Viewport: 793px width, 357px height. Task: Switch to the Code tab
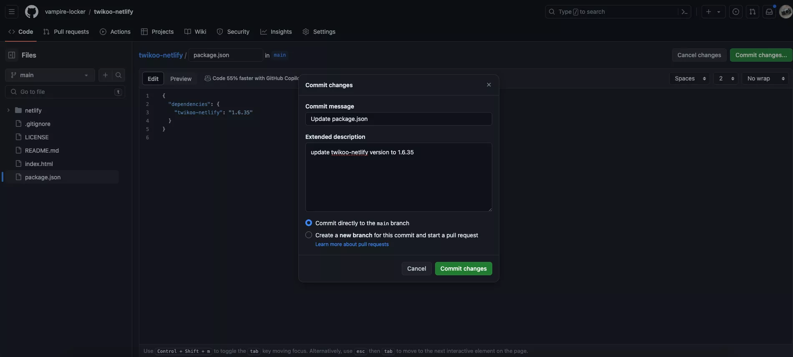click(x=21, y=32)
